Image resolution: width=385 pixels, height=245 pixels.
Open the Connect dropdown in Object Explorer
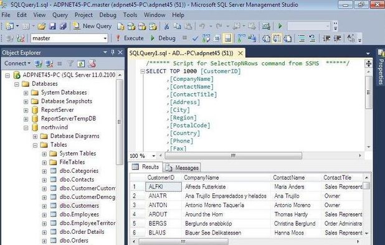(17, 63)
